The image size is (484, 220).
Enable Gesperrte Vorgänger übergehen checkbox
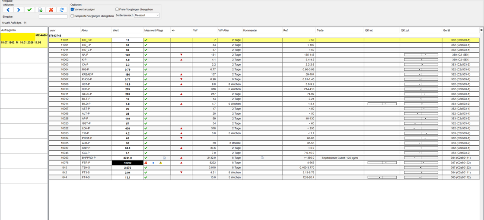click(72, 16)
